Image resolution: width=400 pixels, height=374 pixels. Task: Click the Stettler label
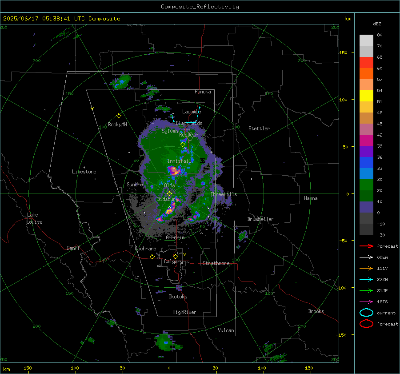coord(259,129)
